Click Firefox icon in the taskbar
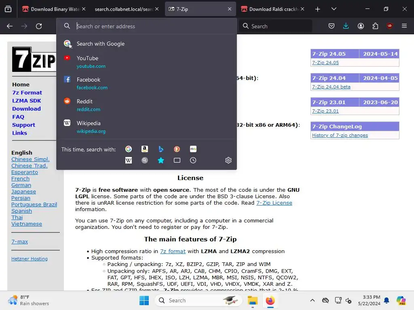Image resolution: width=414 pixels, height=310 pixels. tap(270, 300)
